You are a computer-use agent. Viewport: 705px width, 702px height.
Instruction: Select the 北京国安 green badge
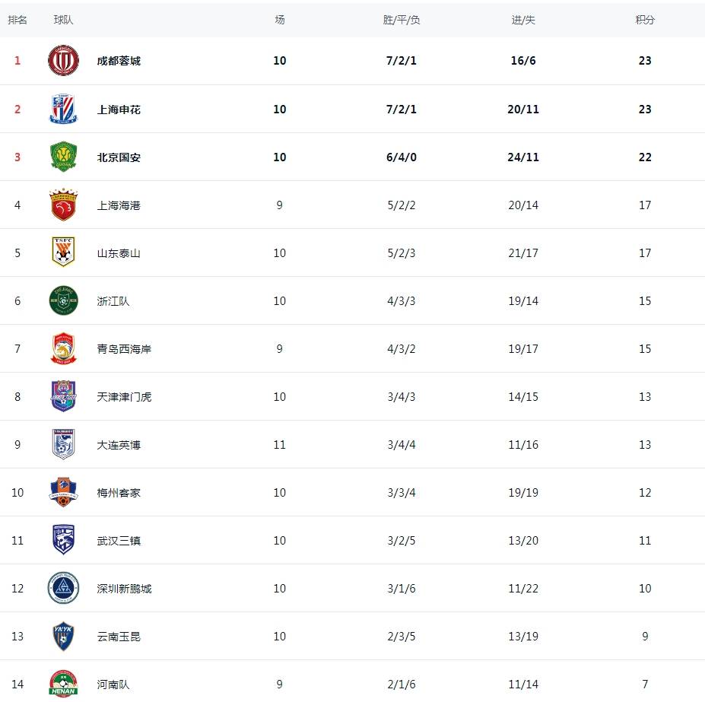pyautogui.click(x=63, y=157)
